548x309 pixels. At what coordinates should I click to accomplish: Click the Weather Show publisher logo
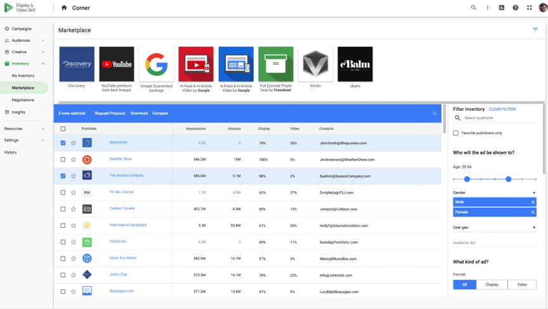87,160
